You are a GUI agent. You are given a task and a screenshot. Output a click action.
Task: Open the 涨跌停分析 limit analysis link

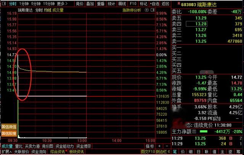132,10
